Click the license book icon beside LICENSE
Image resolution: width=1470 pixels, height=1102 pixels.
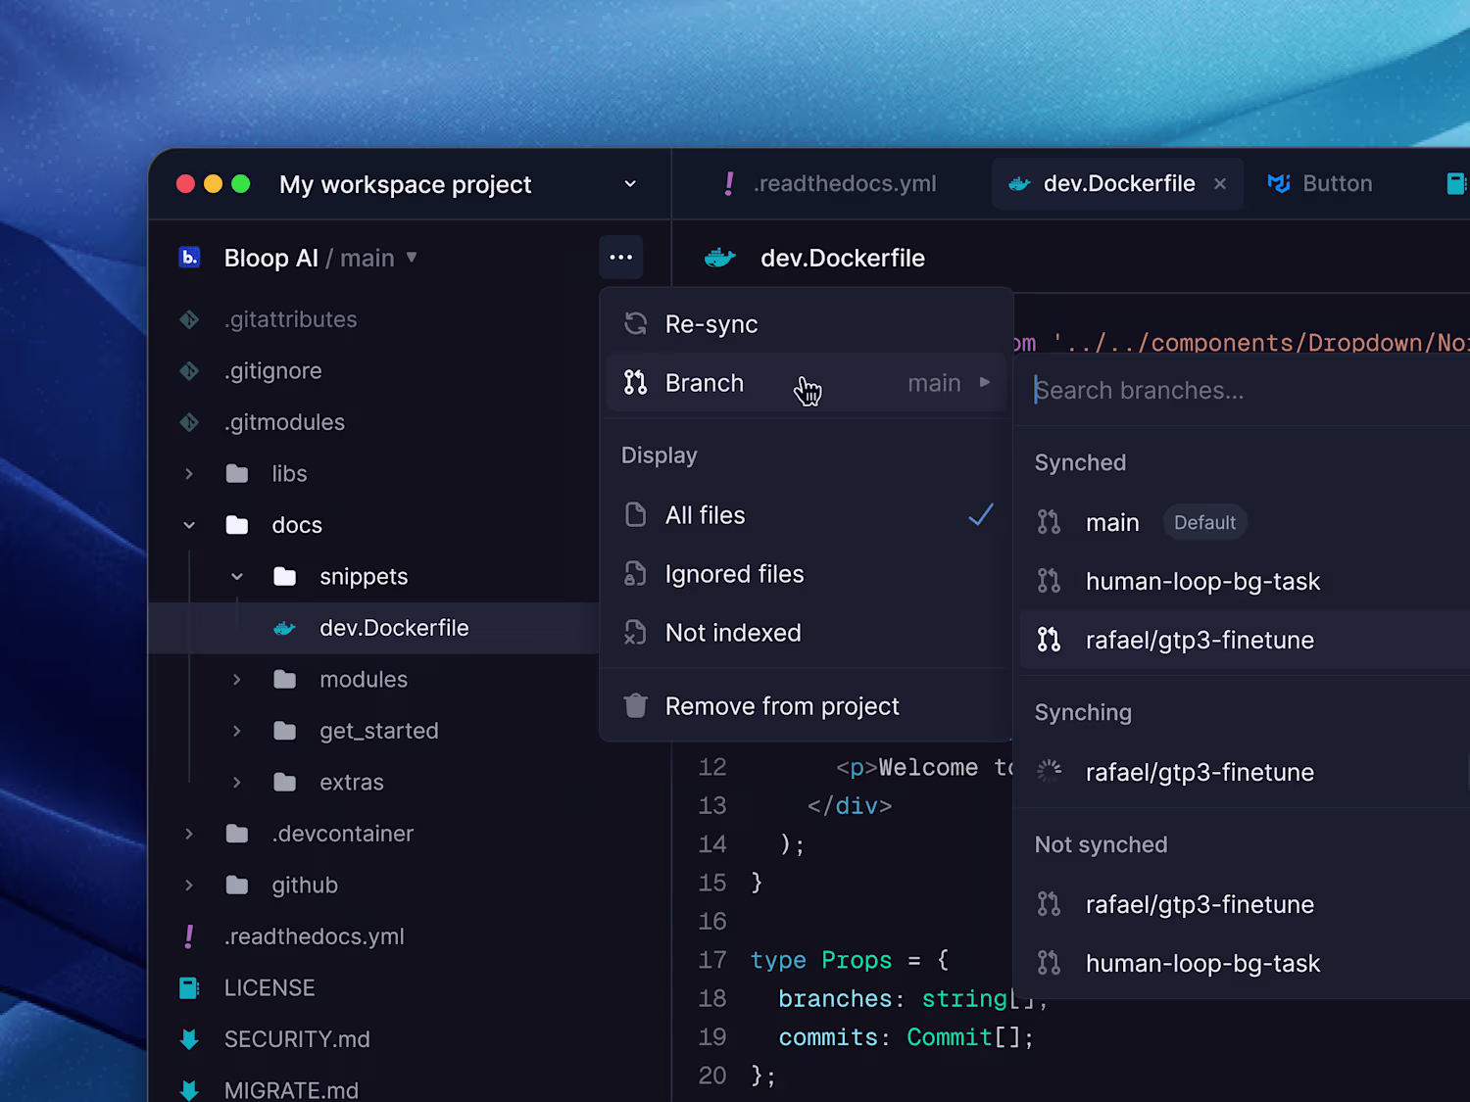pyautogui.click(x=189, y=987)
